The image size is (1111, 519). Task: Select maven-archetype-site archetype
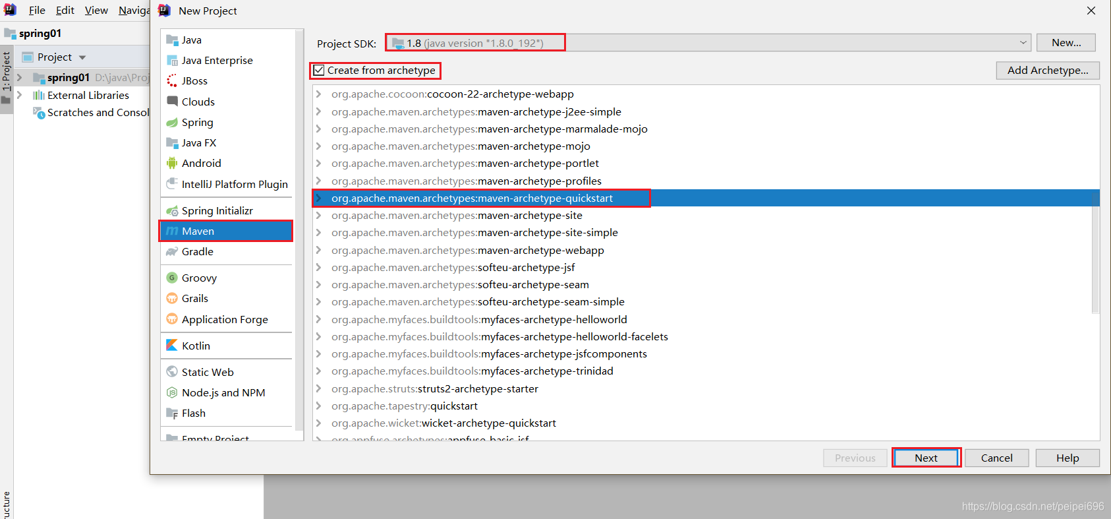click(457, 215)
